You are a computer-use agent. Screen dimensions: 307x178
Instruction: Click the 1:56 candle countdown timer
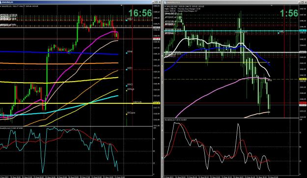[x=289, y=13]
